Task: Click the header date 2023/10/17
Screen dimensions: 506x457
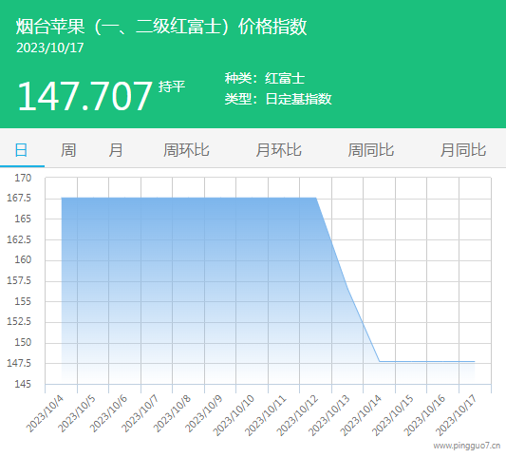Action: [x=50, y=48]
